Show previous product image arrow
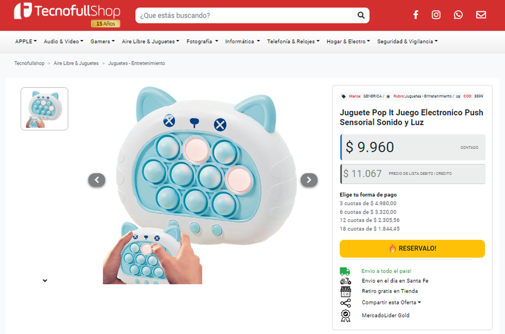The image size is (505, 334). click(x=97, y=180)
